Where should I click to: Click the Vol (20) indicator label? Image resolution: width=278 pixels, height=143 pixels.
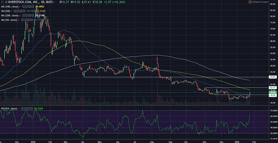pyautogui.click(x=5, y=11)
